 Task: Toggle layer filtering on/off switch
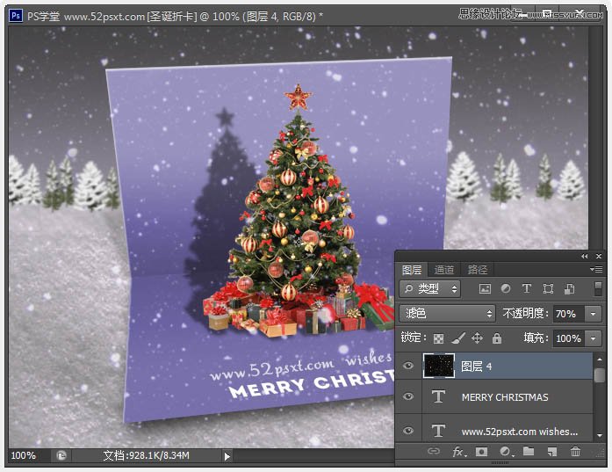[x=598, y=289]
